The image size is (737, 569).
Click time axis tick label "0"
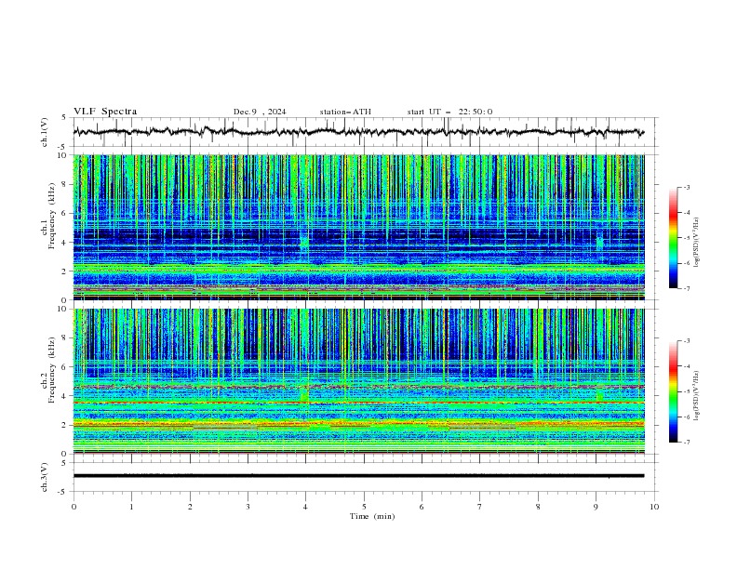click(x=74, y=507)
